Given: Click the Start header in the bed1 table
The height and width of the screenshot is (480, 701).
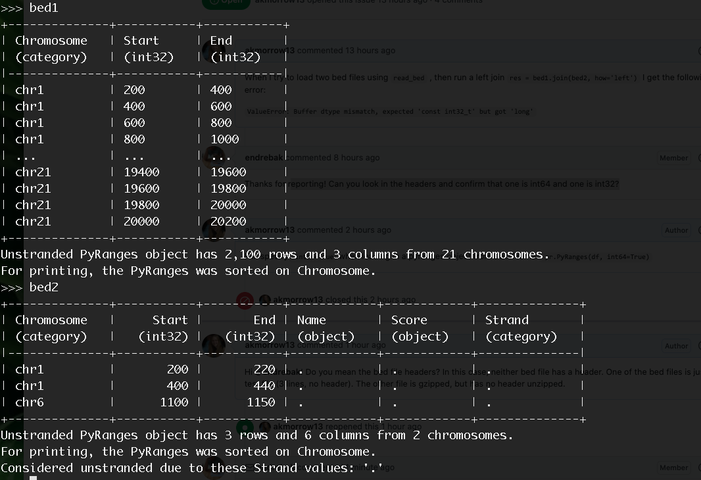Looking at the screenshot, I should [x=141, y=41].
